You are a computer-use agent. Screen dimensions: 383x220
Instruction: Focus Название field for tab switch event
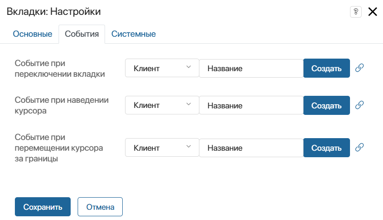[x=251, y=68]
